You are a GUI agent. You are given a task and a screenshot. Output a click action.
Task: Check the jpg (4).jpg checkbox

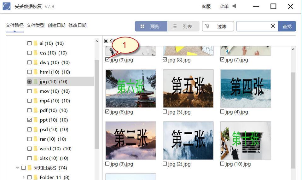pyautogui.click(x=222, y=112)
